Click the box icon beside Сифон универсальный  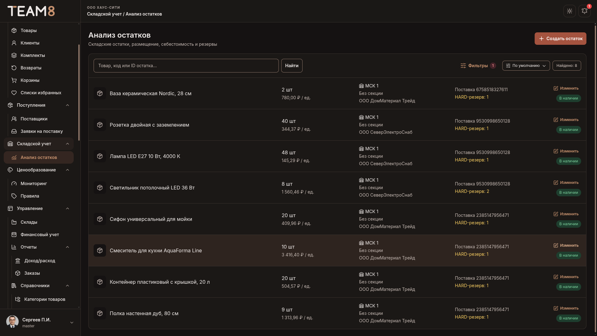[x=100, y=219]
